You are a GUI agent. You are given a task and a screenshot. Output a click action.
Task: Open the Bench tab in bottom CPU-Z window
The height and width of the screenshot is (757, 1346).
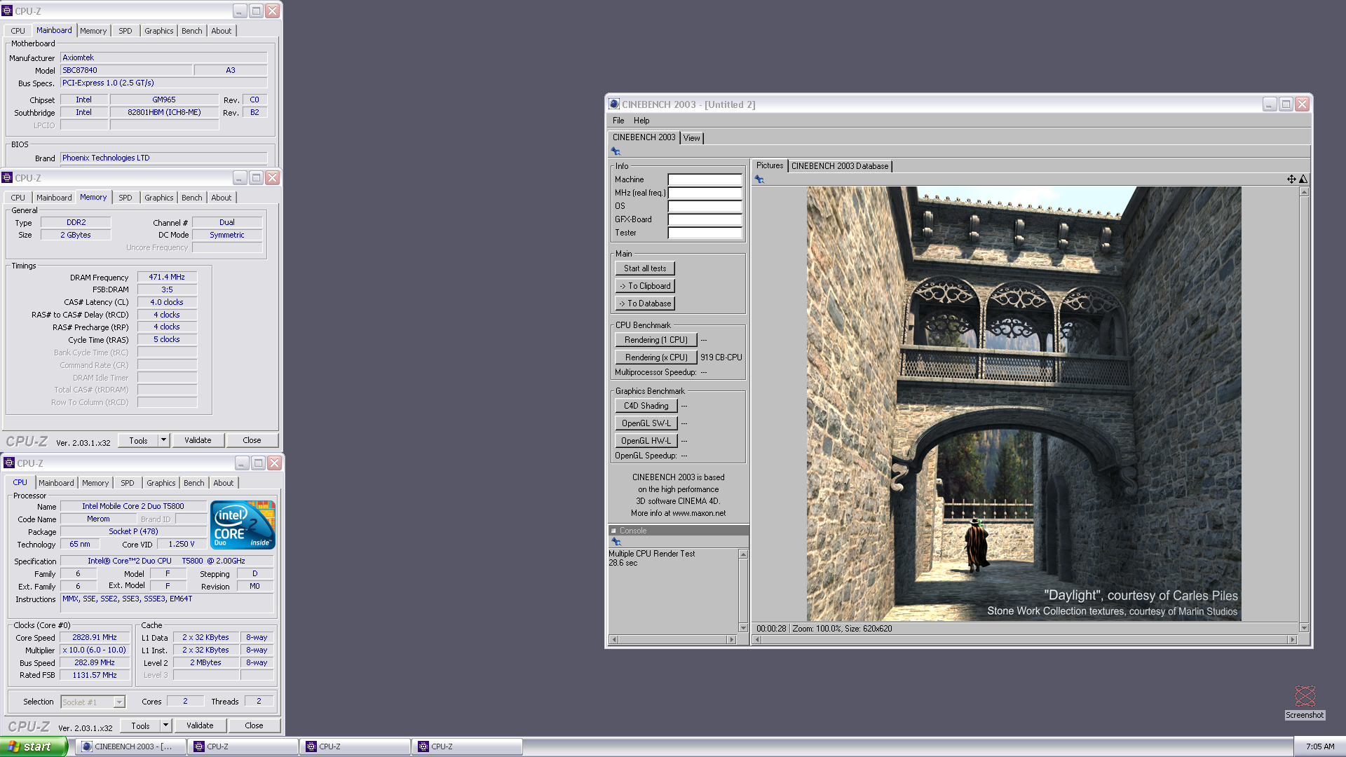194,483
